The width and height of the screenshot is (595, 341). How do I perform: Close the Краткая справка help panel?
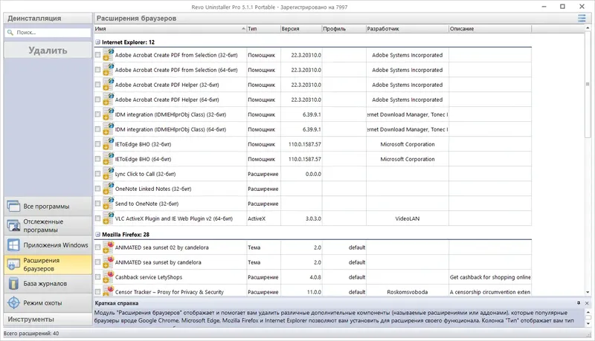[x=587, y=303]
